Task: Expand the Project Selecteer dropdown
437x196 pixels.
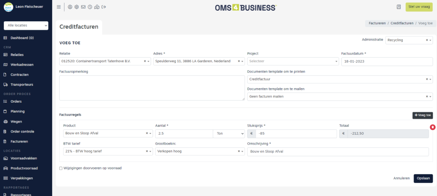Action: click(x=293, y=61)
